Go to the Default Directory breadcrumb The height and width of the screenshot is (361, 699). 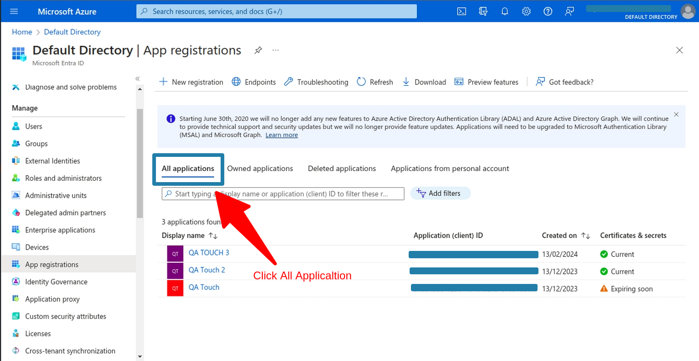click(x=72, y=32)
